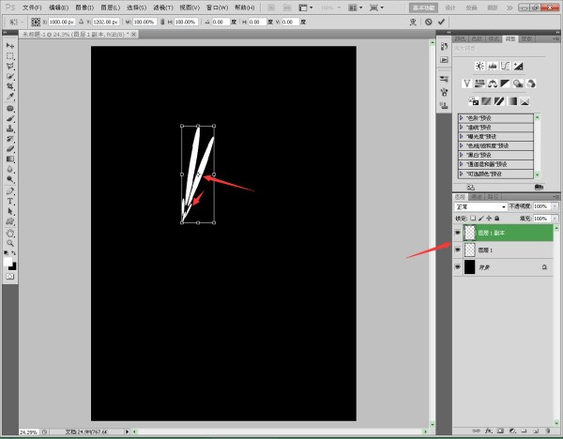Viewport: 563px width, 439px height.
Task: Expand the "色阶" presets group
Action: tap(462, 118)
